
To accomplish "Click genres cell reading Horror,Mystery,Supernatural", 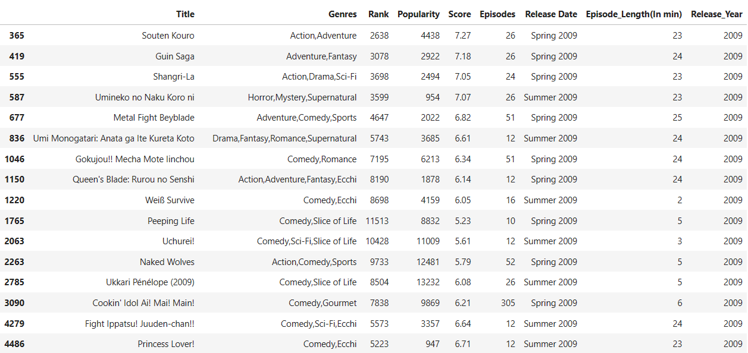I will coord(302,97).
